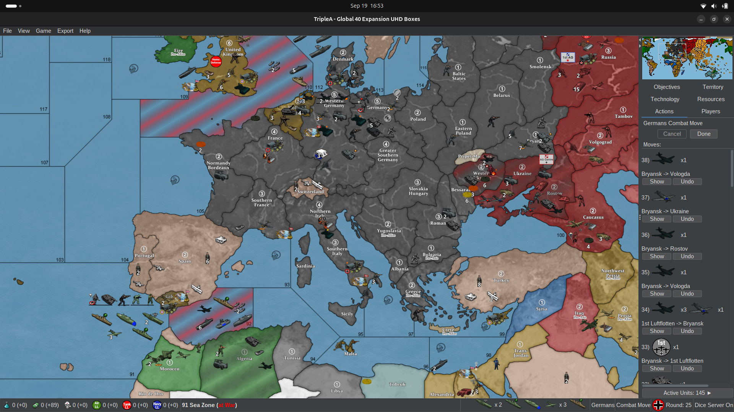Viewport: 734px width, 412px height.
Task: Open the View menu
Action: click(x=24, y=31)
